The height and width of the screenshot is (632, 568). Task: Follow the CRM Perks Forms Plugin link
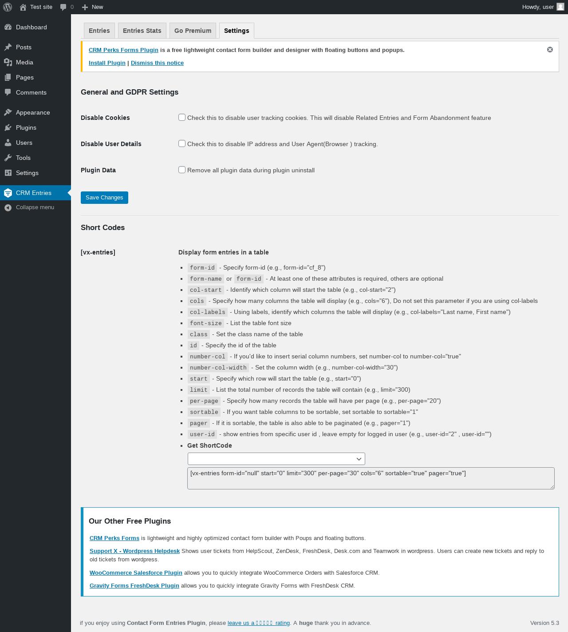(x=123, y=50)
